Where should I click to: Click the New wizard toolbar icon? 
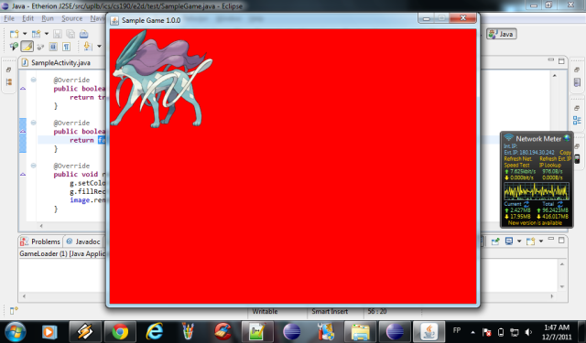pyautogui.click(x=15, y=34)
